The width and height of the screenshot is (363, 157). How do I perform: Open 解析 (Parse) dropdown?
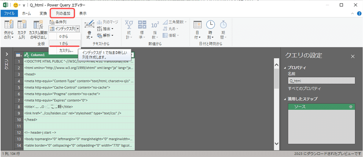(x=105, y=35)
